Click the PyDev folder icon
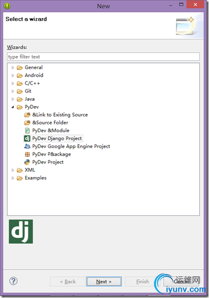Viewport: 209px width, 298px height. coord(20,107)
